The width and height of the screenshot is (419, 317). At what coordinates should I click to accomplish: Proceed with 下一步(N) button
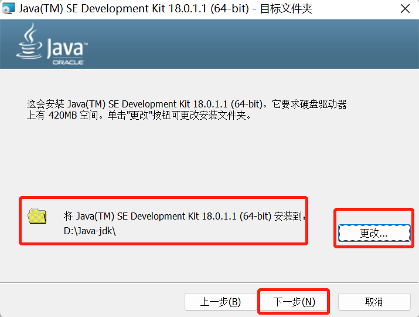pyautogui.click(x=294, y=302)
